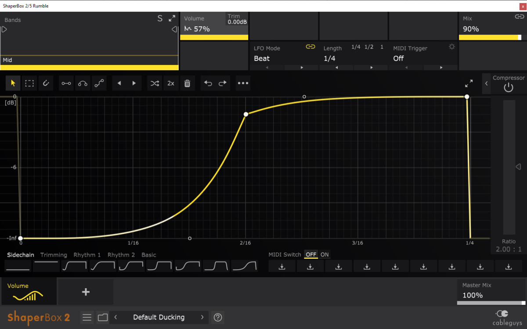Switch to the Trimming preset tab
This screenshot has height=329, width=527.
(x=54, y=255)
